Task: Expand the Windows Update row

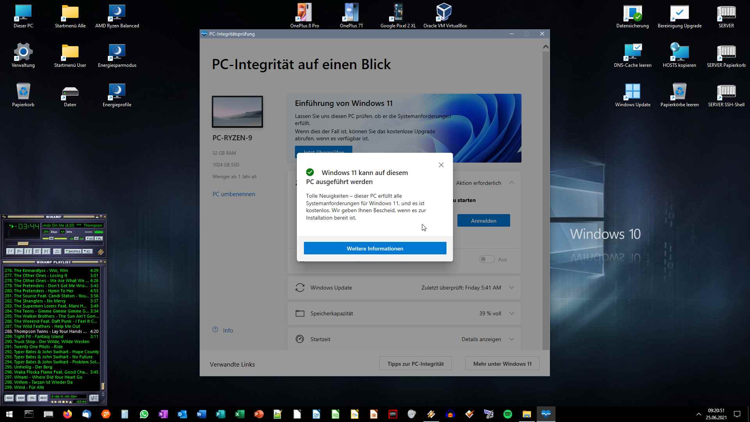Action: [512, 288]
